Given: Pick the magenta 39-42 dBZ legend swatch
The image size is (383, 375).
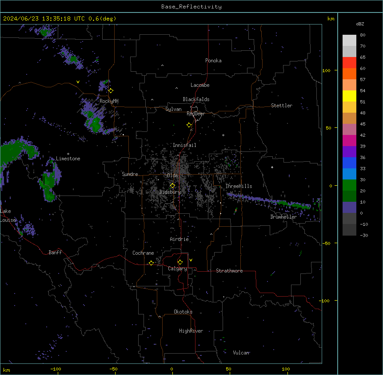Looking at the screenshot, I should click(x=349, y=140).
